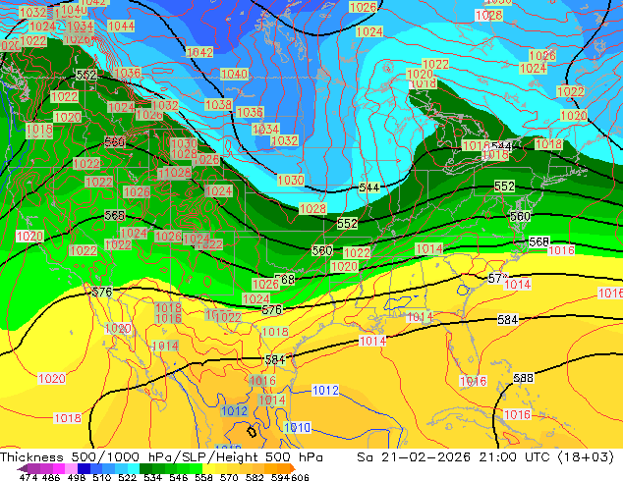Click the 1044 pressure label on map
Screen dimensions: 623x481
pos(121,27)
